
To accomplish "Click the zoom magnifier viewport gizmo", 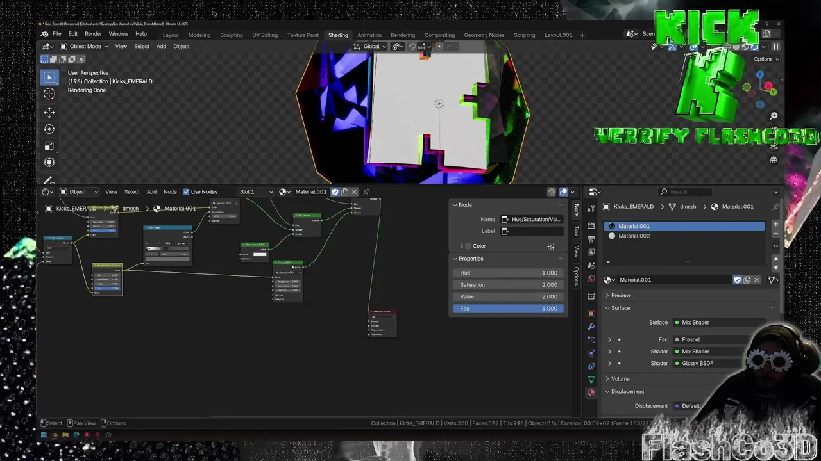I will coord(774,116).
